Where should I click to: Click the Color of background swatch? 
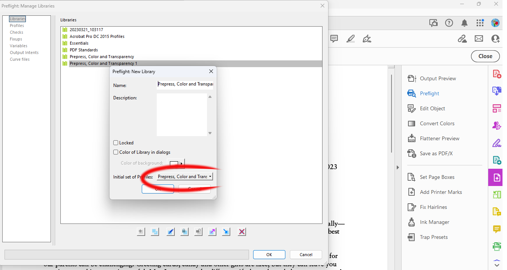pyautogui.click(x=174, y=163)
